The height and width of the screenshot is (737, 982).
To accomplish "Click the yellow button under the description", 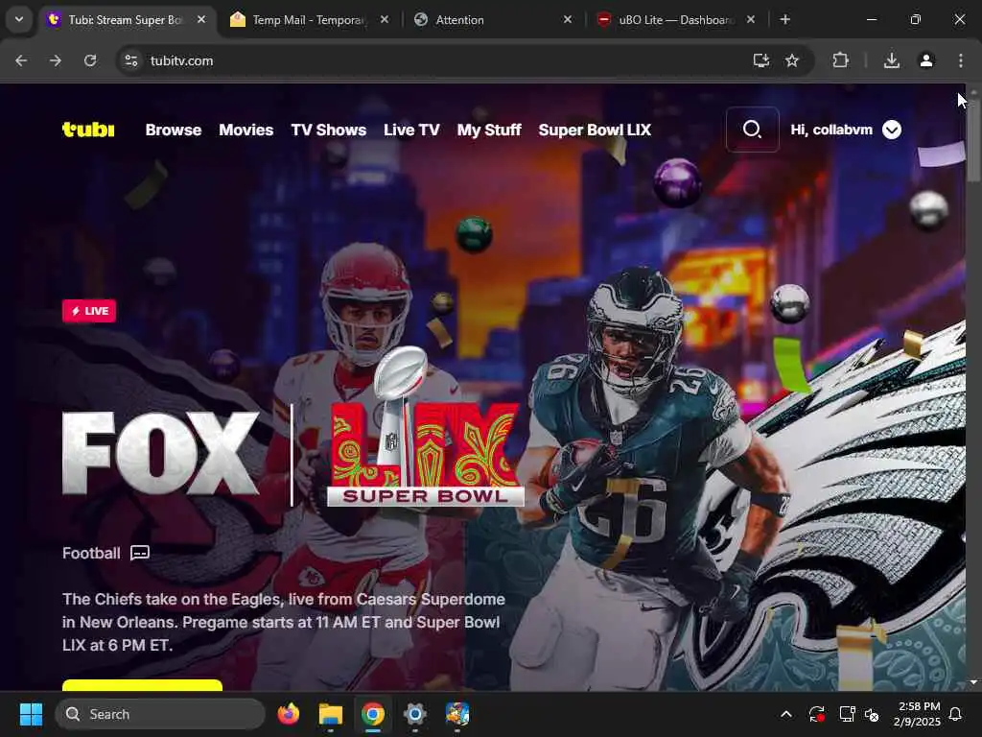I will pyautogui.click(x=142, y=685).
